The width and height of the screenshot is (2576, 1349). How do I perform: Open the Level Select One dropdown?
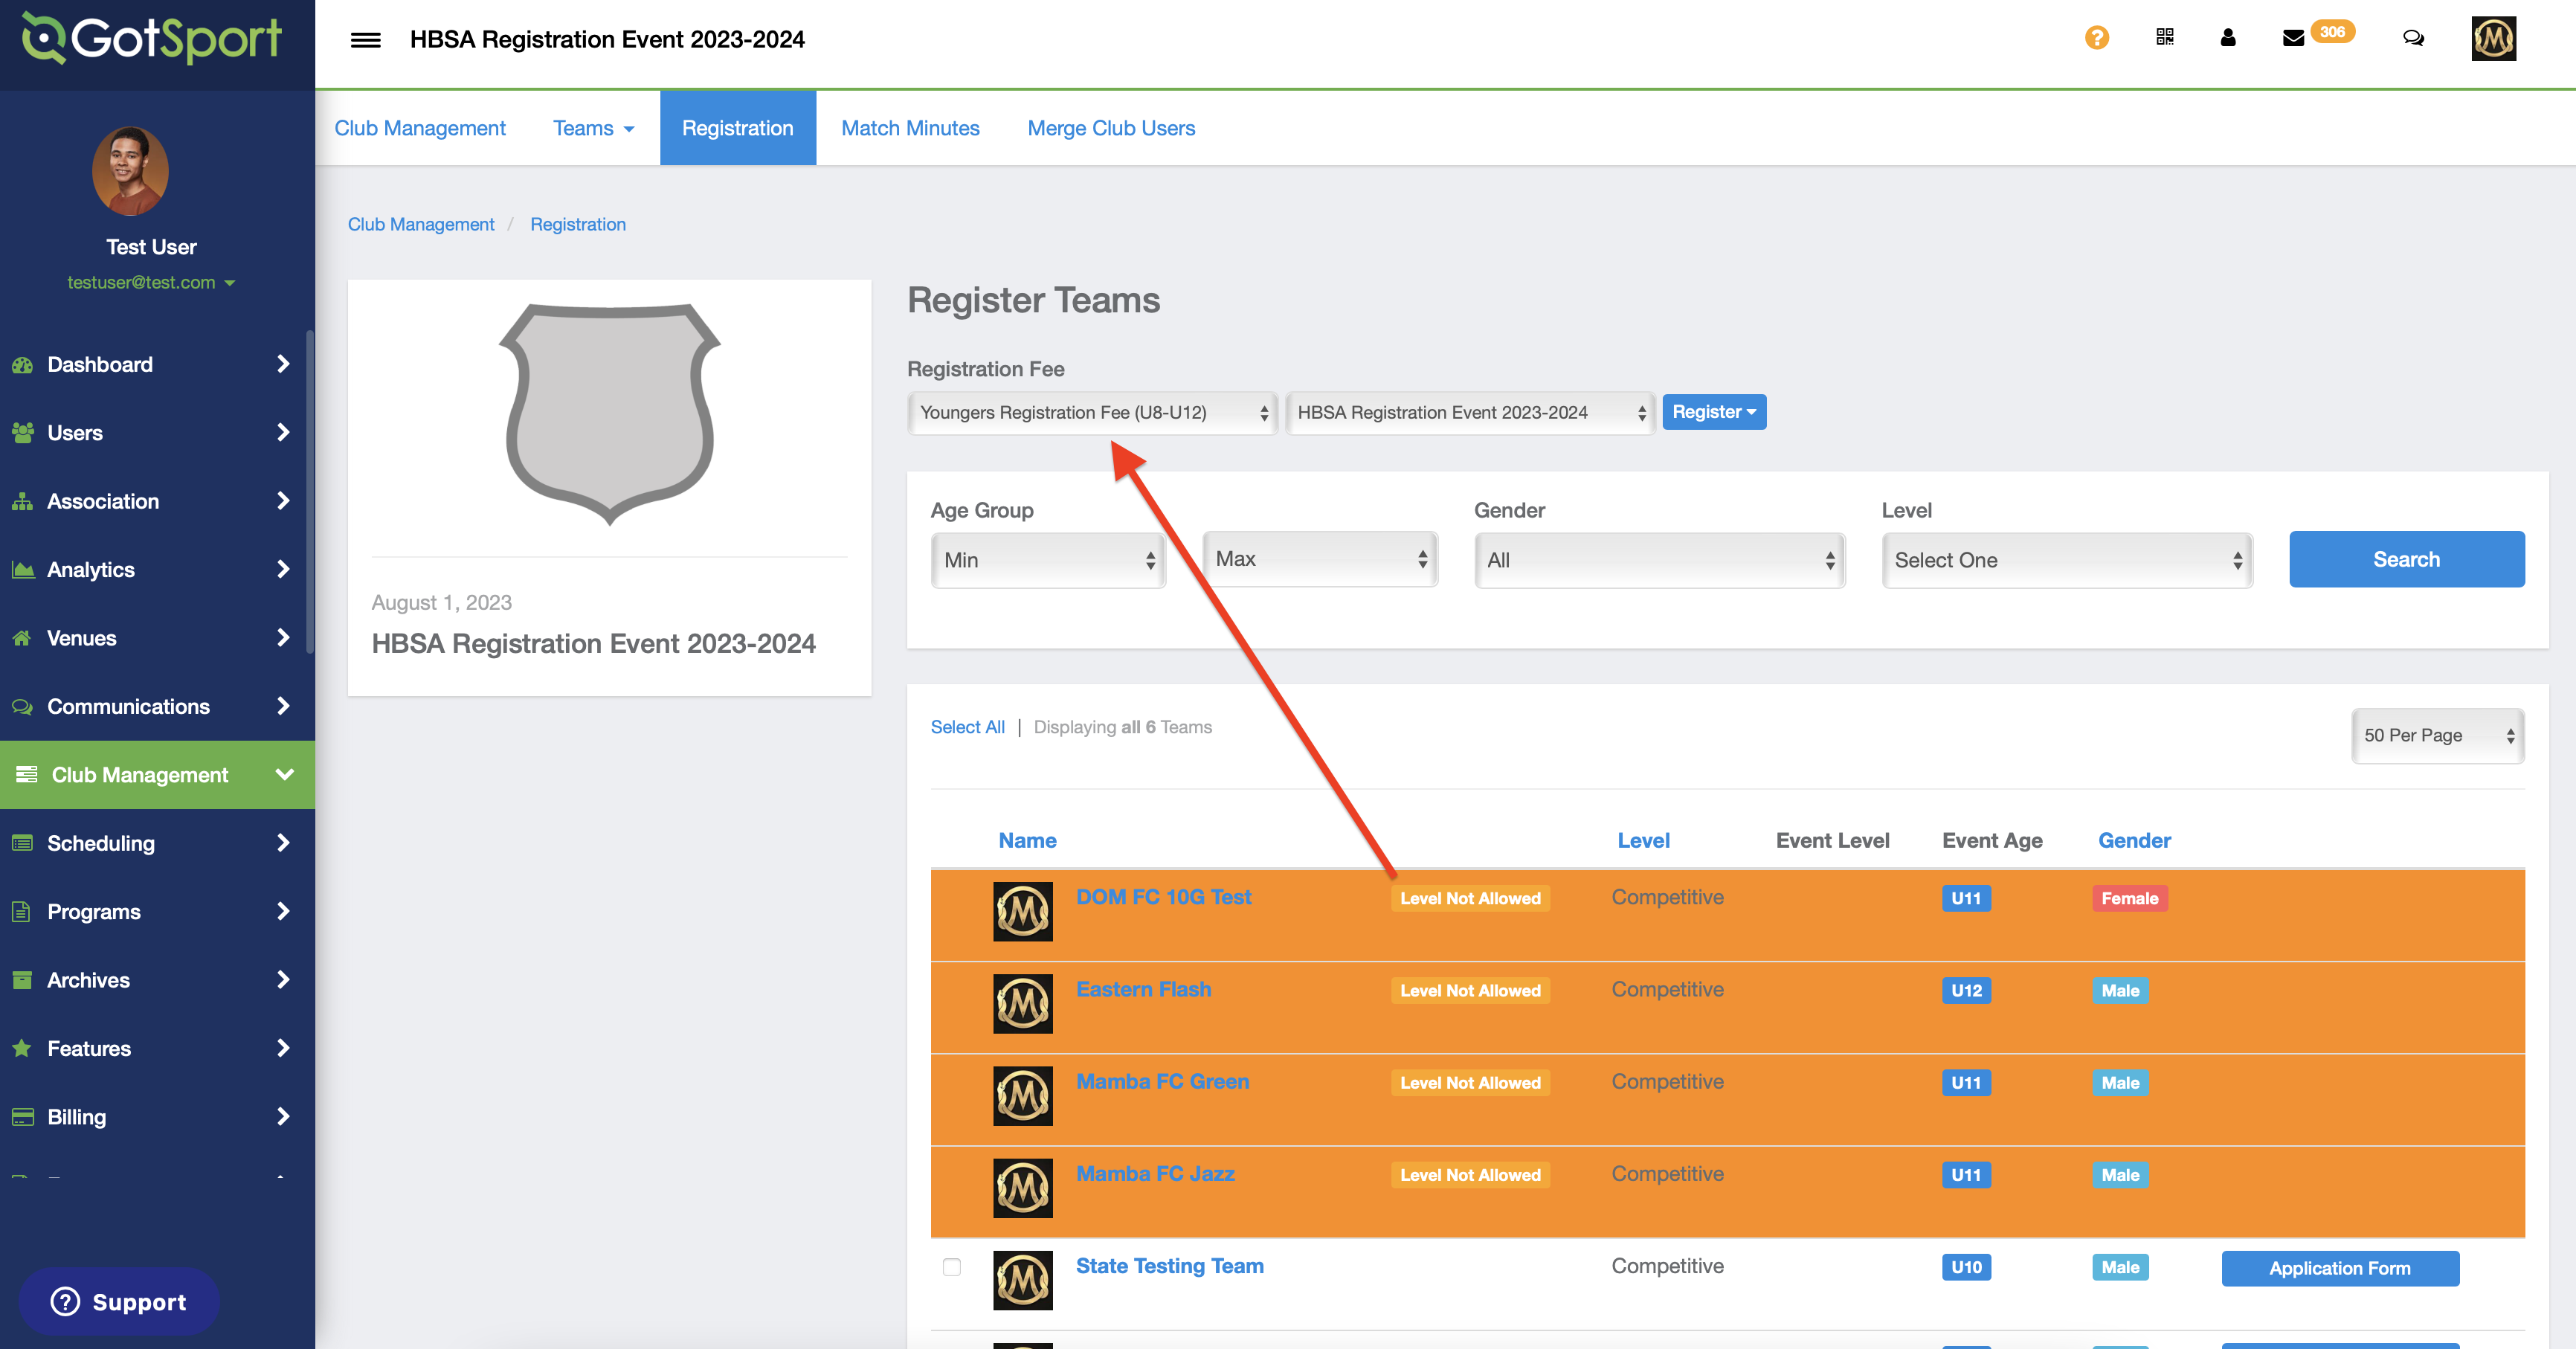(2067, 559)
